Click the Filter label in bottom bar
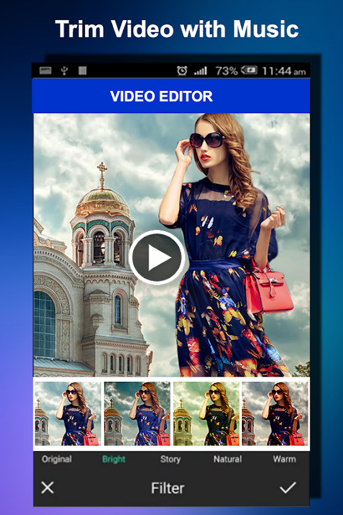 168,488
